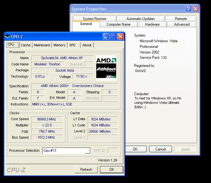Close the CPU-Z window
211x183 pixels.
(120, 37)
